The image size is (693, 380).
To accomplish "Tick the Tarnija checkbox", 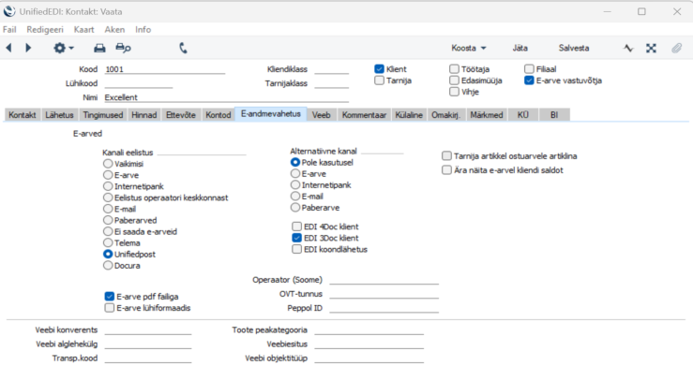I will pos(379,80).
